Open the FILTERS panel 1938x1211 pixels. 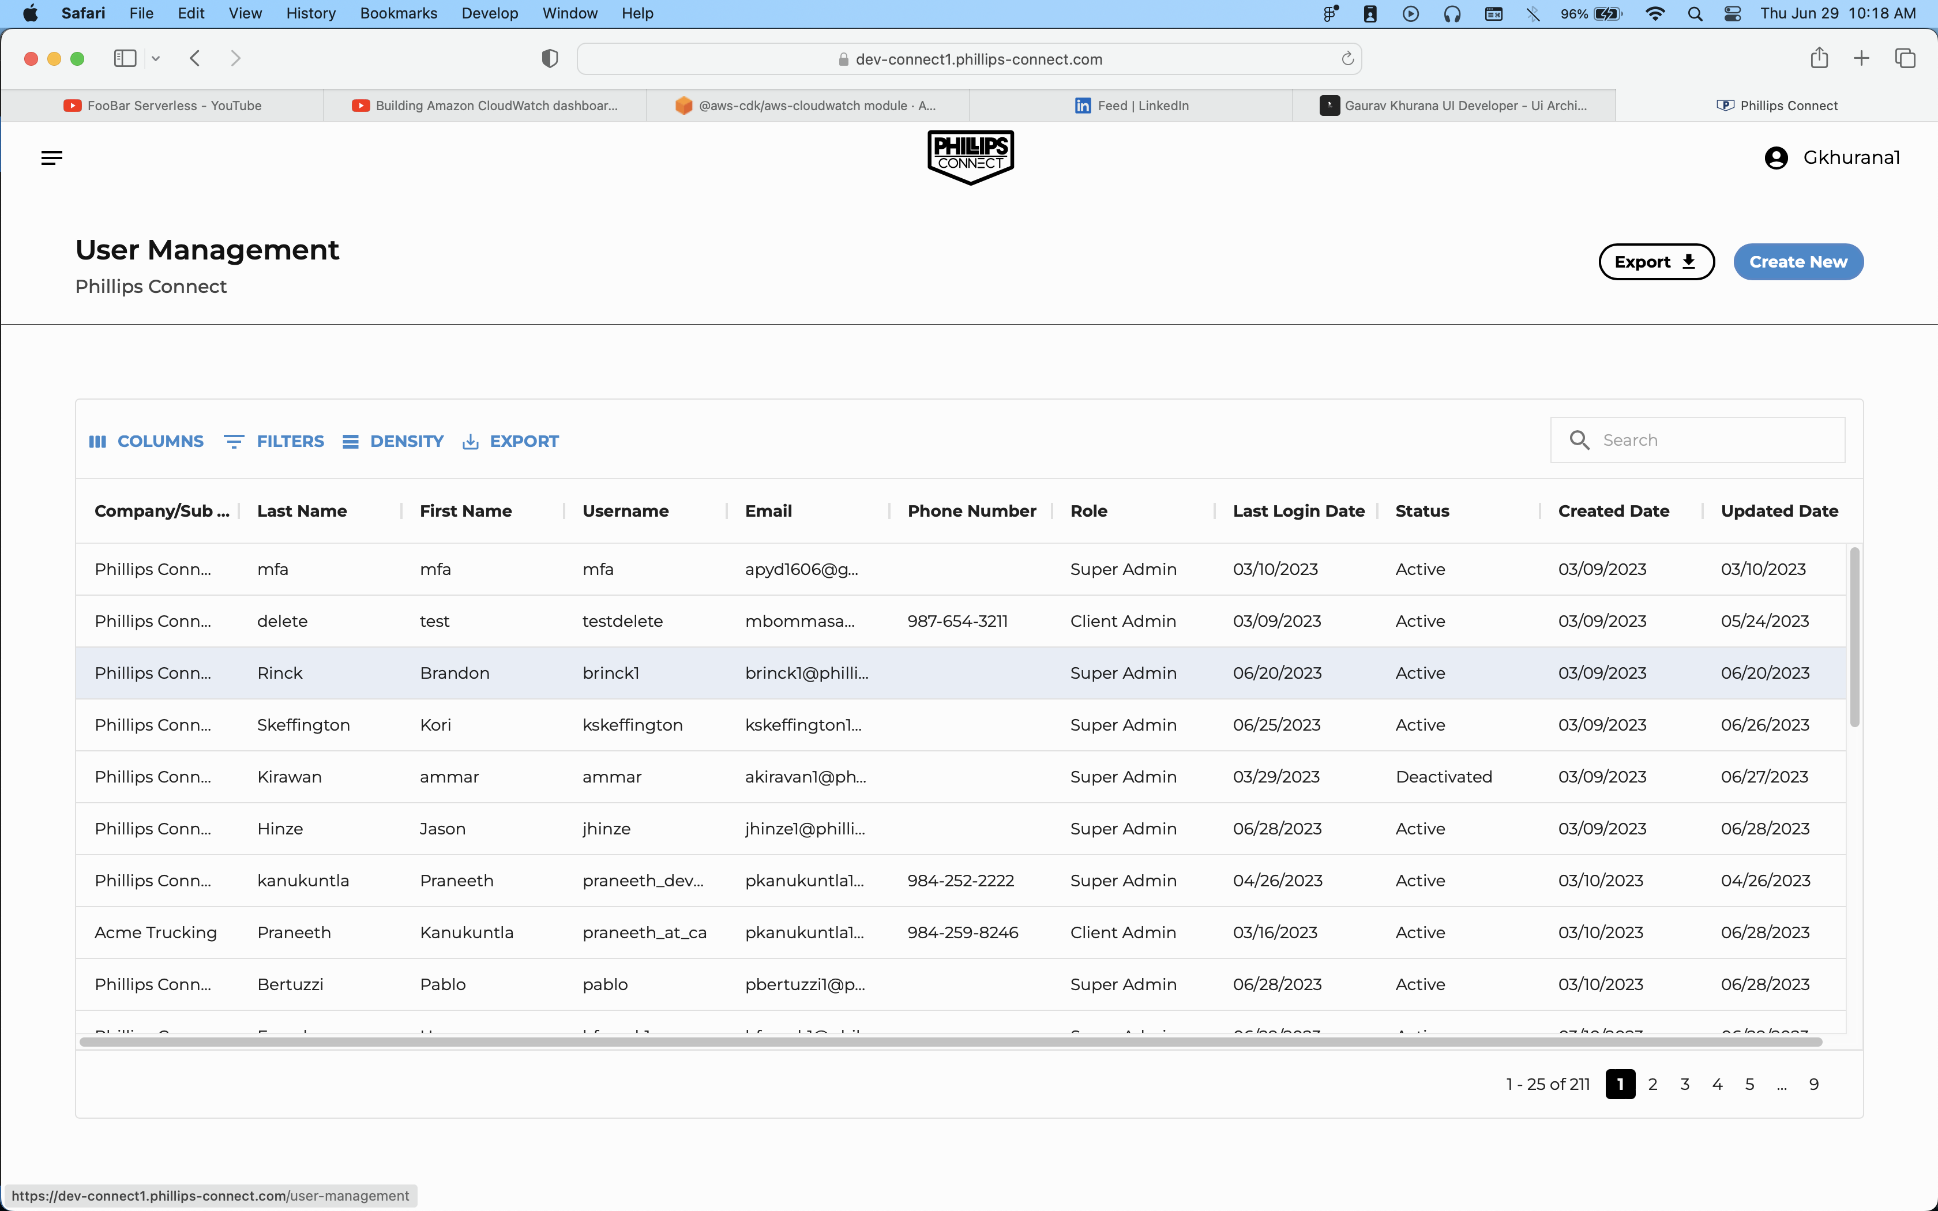click(x=274, y=441)
